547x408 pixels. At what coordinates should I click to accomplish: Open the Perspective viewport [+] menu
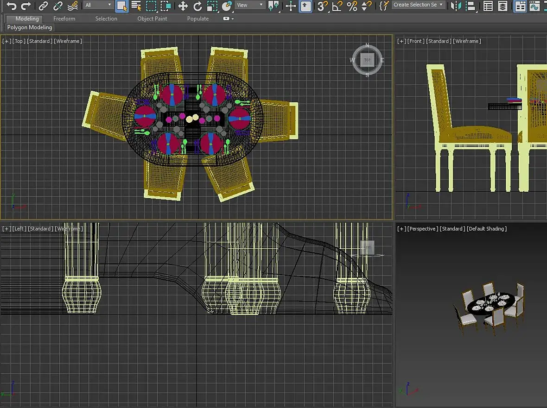(401, 229)
